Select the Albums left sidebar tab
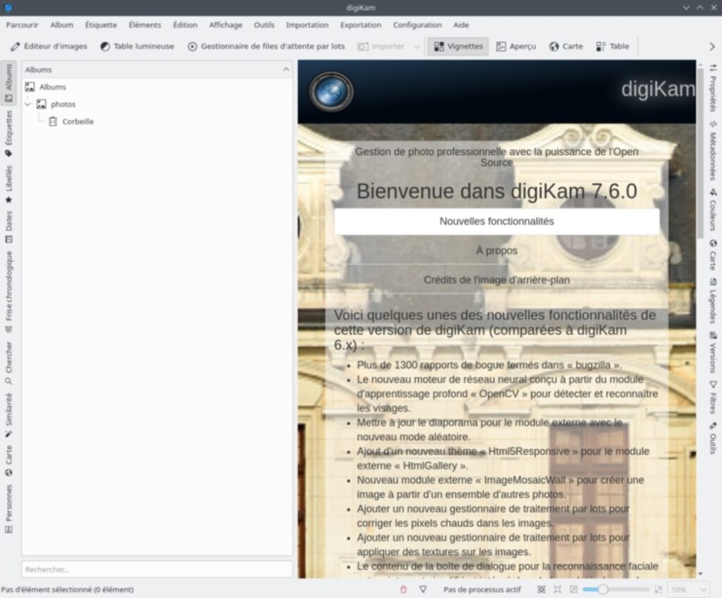722x598 pixels. click(8, 83)
